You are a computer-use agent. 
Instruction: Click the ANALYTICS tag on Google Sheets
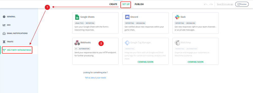[x=79, y=23]
